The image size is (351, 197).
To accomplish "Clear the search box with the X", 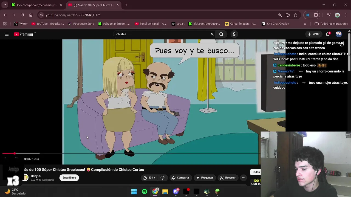I will pos(212,34).
